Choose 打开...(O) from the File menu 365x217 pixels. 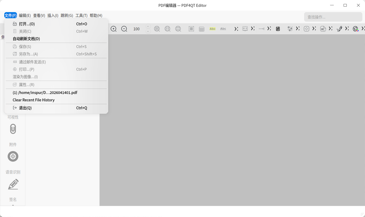[27, 24]
